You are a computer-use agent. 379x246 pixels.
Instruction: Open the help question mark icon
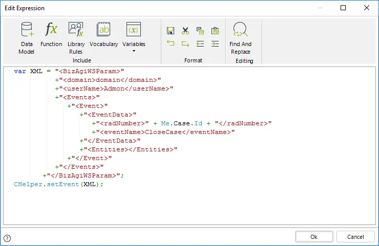pos(7,238)
